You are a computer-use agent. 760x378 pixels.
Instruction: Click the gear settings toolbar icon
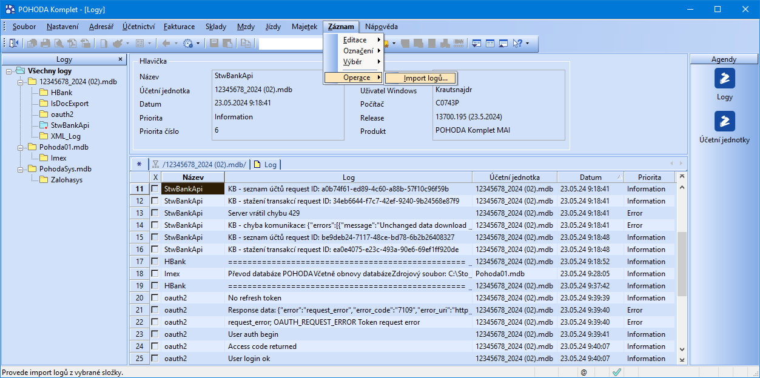[x=188, y=44]
